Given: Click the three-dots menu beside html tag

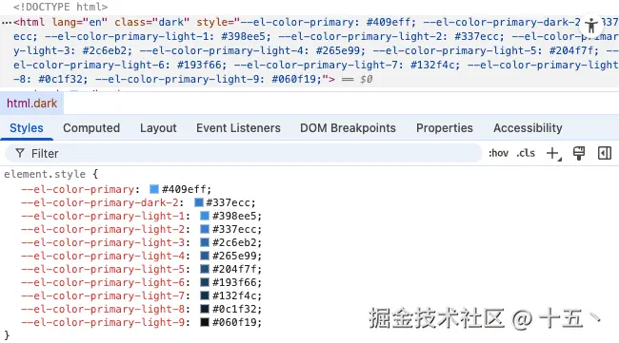Looking at the screenshot, I should (x=7, y=23).
